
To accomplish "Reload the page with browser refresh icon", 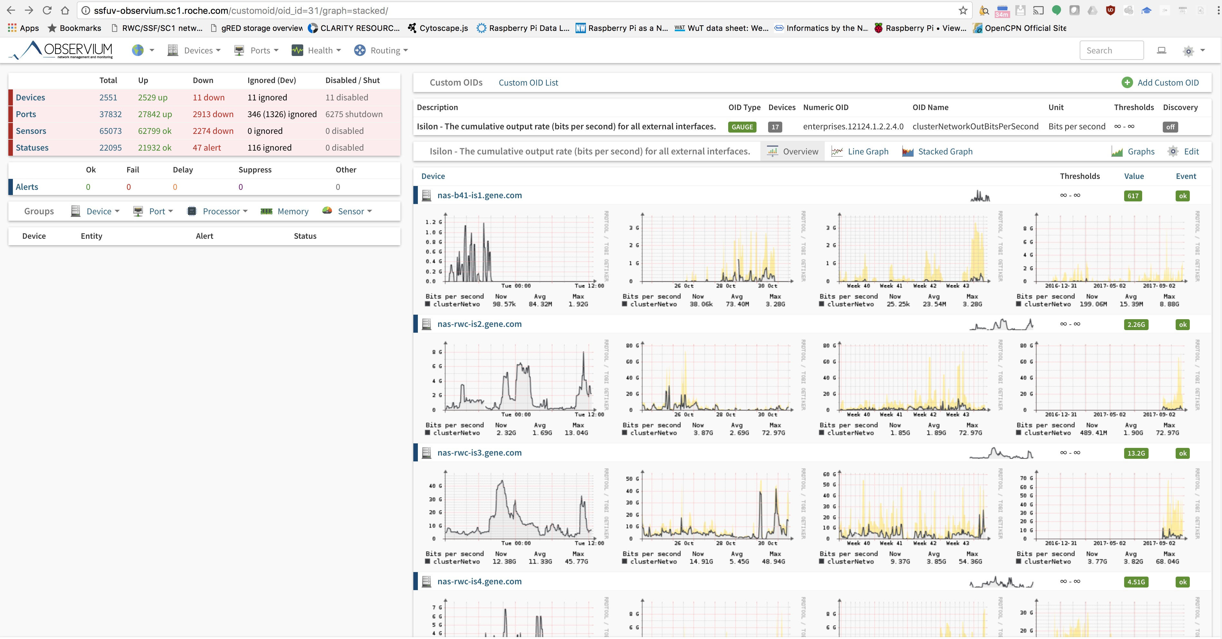I will pos(47,10).
